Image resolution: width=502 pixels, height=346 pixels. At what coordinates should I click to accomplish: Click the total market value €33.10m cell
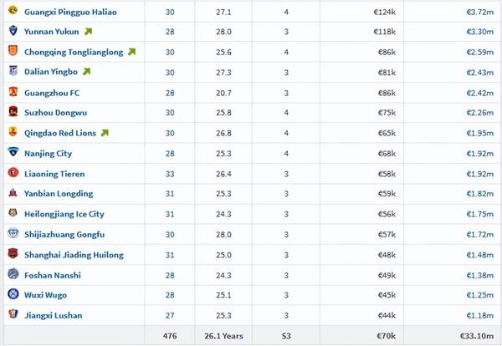(x=477, y=336)
